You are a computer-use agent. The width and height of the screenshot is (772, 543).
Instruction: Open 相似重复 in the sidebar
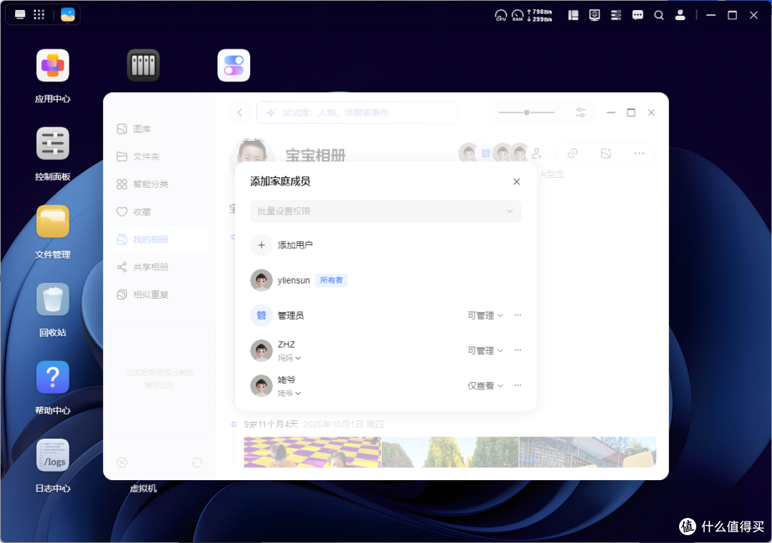point(159,294)
